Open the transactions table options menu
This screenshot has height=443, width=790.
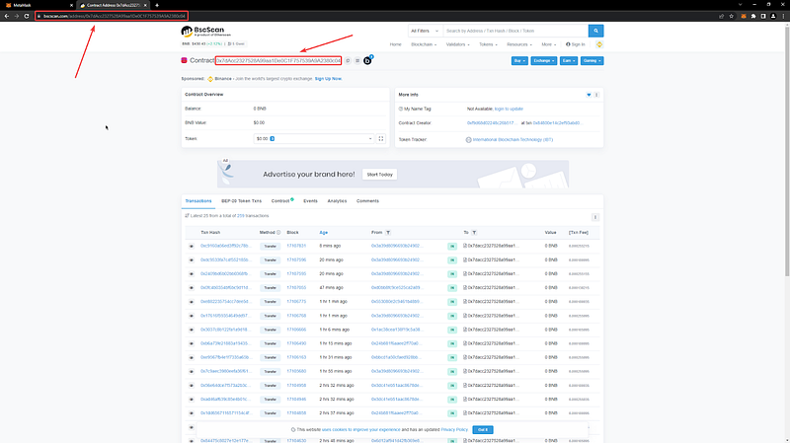tap(595, 217)
